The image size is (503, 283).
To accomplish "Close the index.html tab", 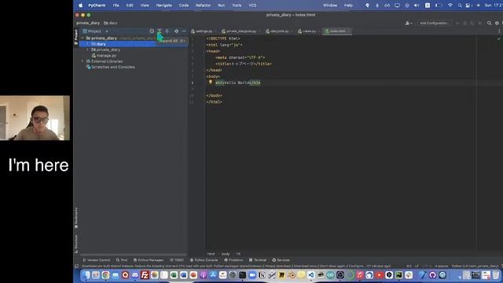I will [349, 31].
